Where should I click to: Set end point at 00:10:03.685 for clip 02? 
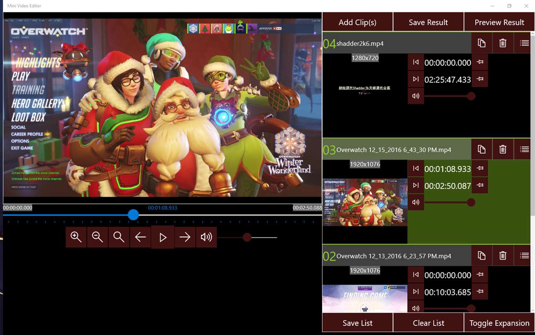click(x=480, y=292)
